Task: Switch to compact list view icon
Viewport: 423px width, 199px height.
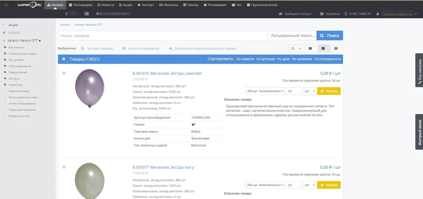Action: coord(310,49)
